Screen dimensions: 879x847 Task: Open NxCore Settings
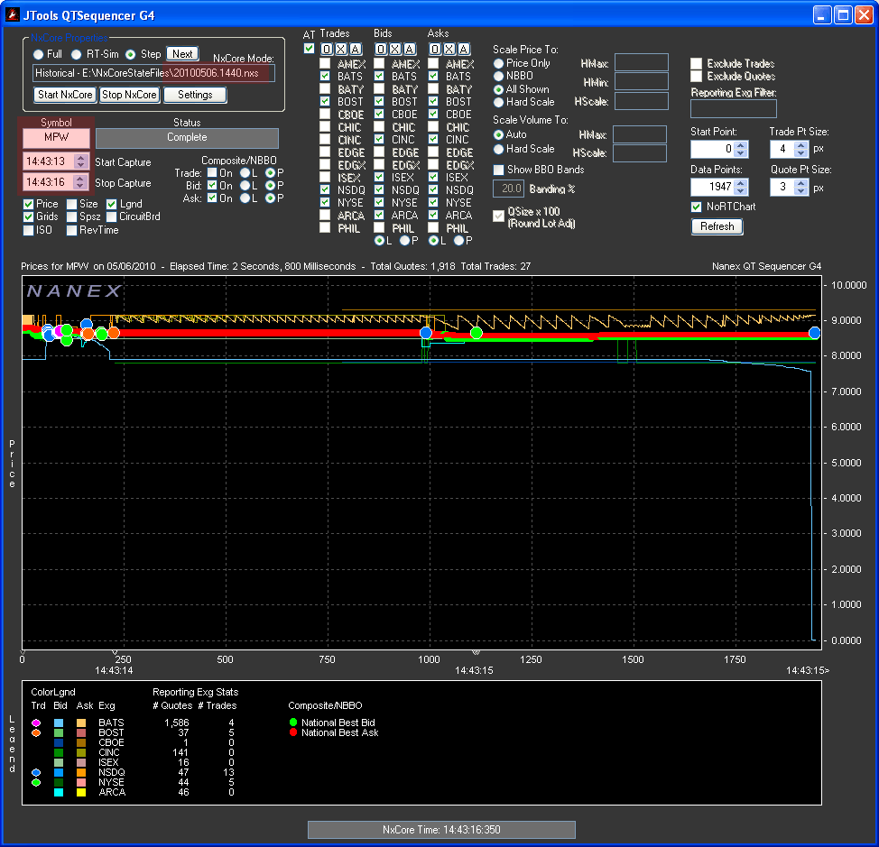pos(195,95)
